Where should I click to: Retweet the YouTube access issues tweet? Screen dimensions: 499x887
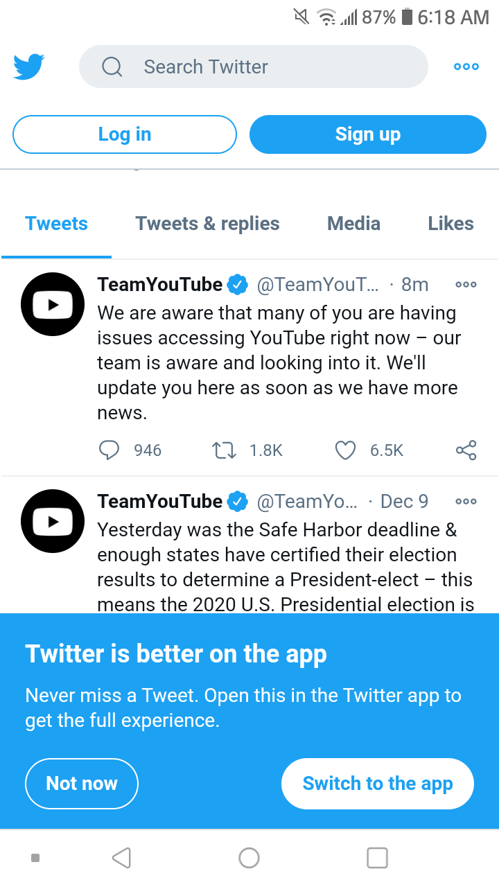223,450
